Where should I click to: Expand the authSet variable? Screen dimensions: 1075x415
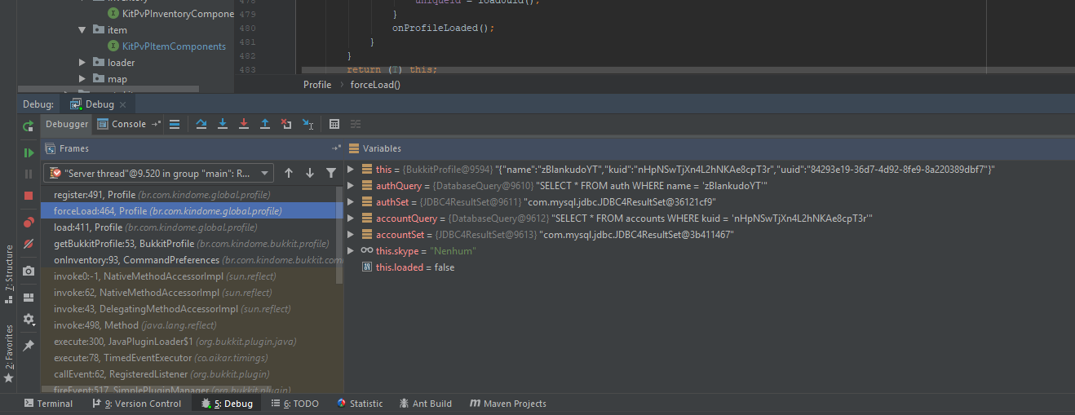coord(352,202)
